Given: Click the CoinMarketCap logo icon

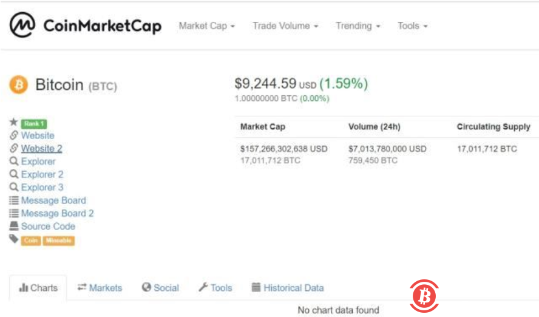Looking at the screenshot, I should [22, 26].
